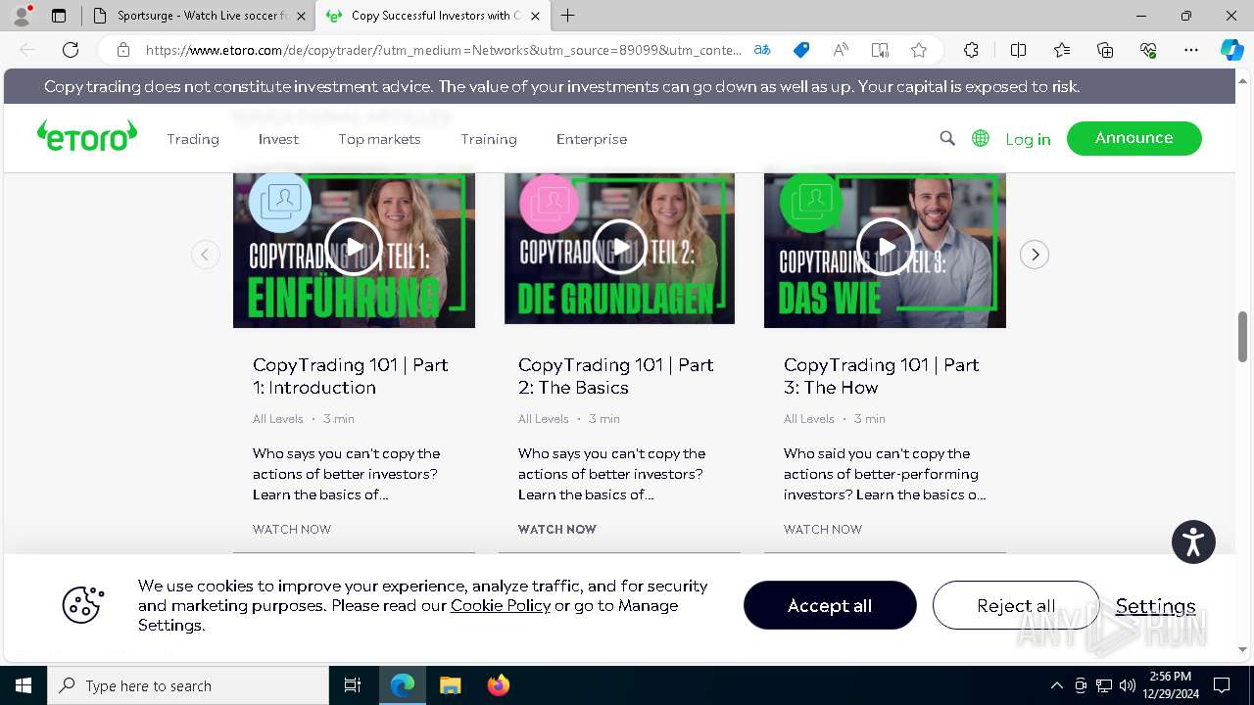Show hidden system tray icons
Screen dimensions: 1254x705
(1057, 685)
